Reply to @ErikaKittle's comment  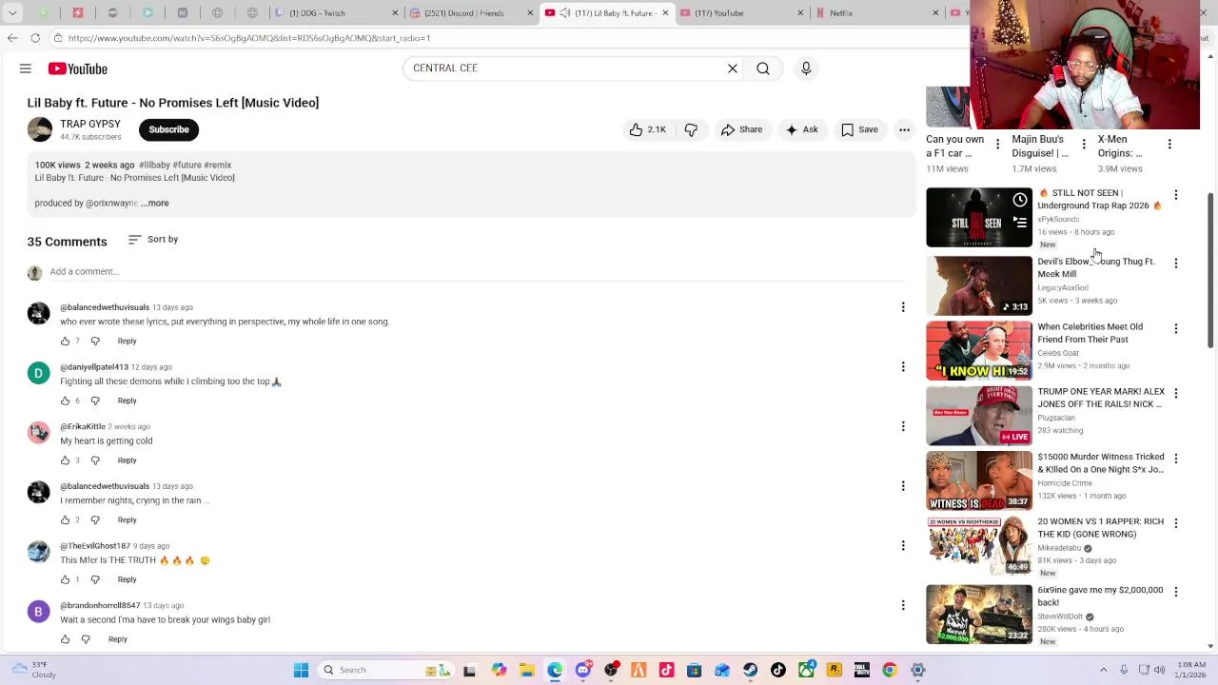coord(127,460)
